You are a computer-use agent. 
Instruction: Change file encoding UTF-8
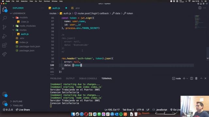click(140, 110)
